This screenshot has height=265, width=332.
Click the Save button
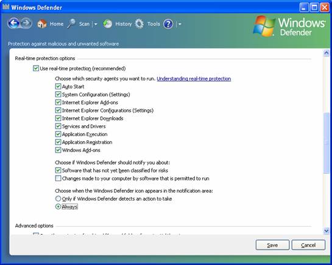pyautogui.click(x=272, y=245)
